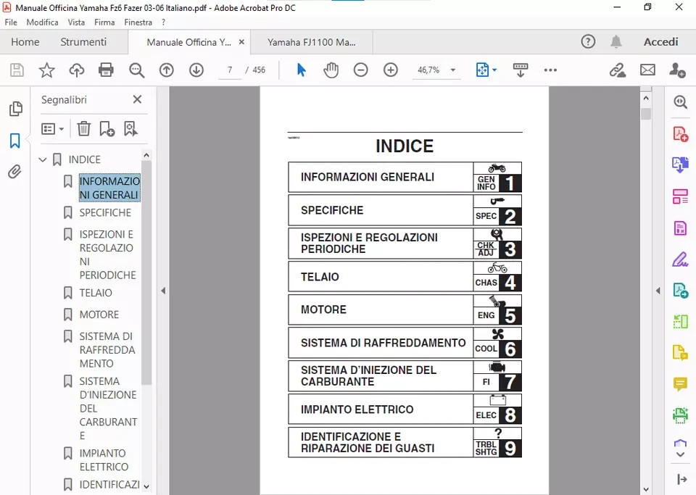Viewport: 696px width, 495px height.
Task: Toggle the bookmarks panel icon
Action: point(15,141)
